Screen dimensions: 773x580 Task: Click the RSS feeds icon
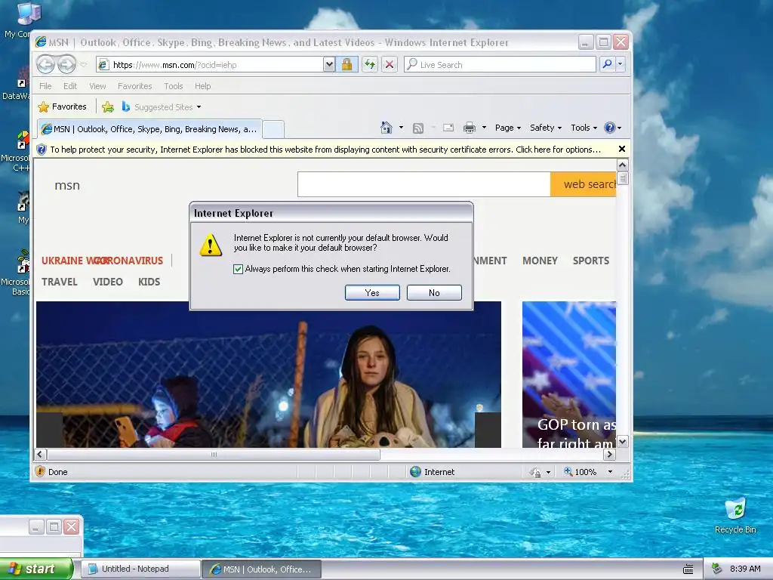pyautogui.click(x=418, y=128)
